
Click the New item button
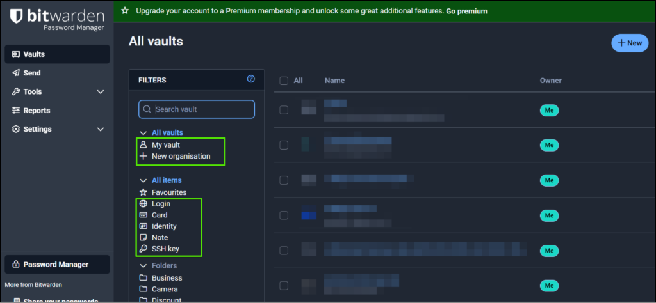(x=629, y=43)
